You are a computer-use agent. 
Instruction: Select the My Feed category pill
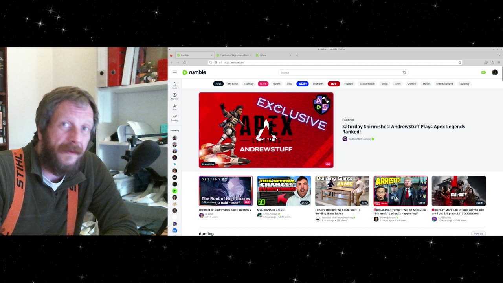point(233,84)
